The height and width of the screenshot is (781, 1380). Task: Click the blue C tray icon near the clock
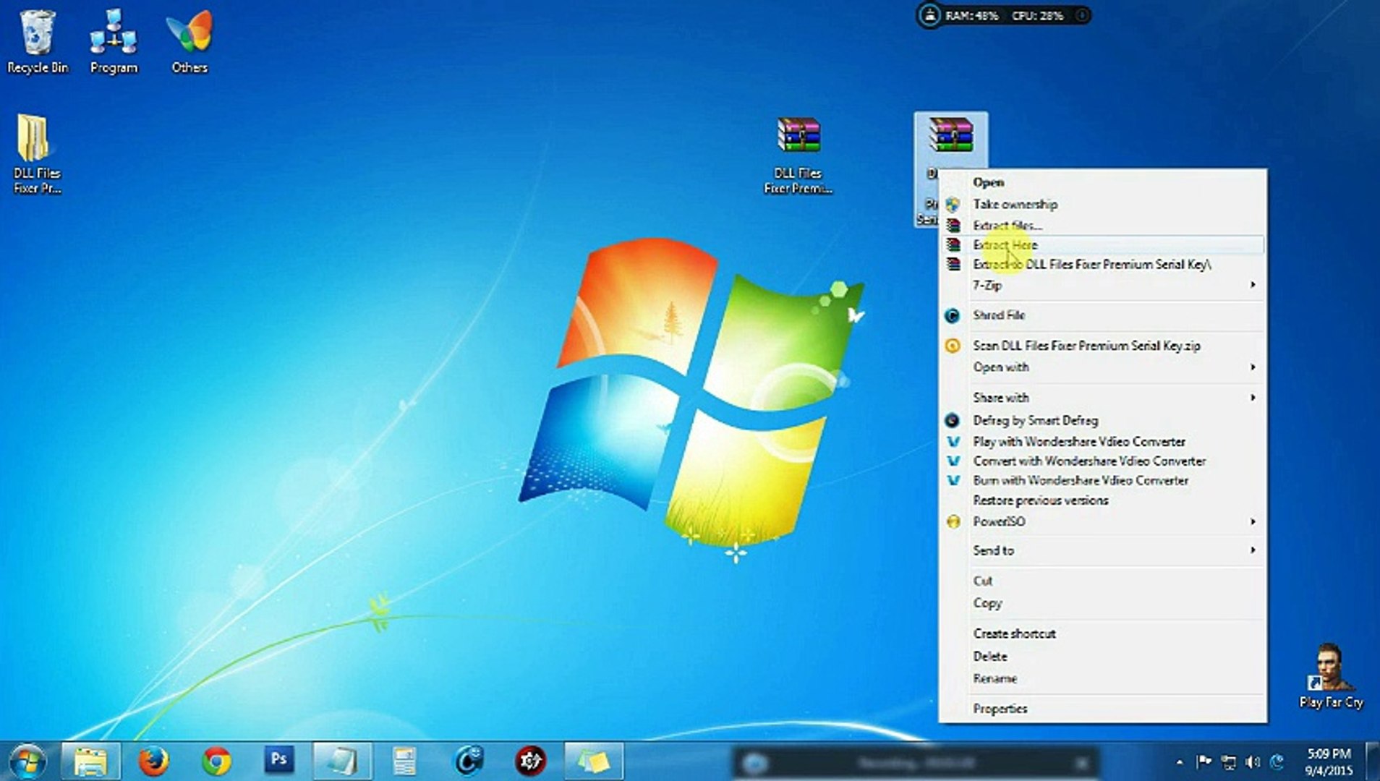pyautogui.click(x=1277, y=761)
